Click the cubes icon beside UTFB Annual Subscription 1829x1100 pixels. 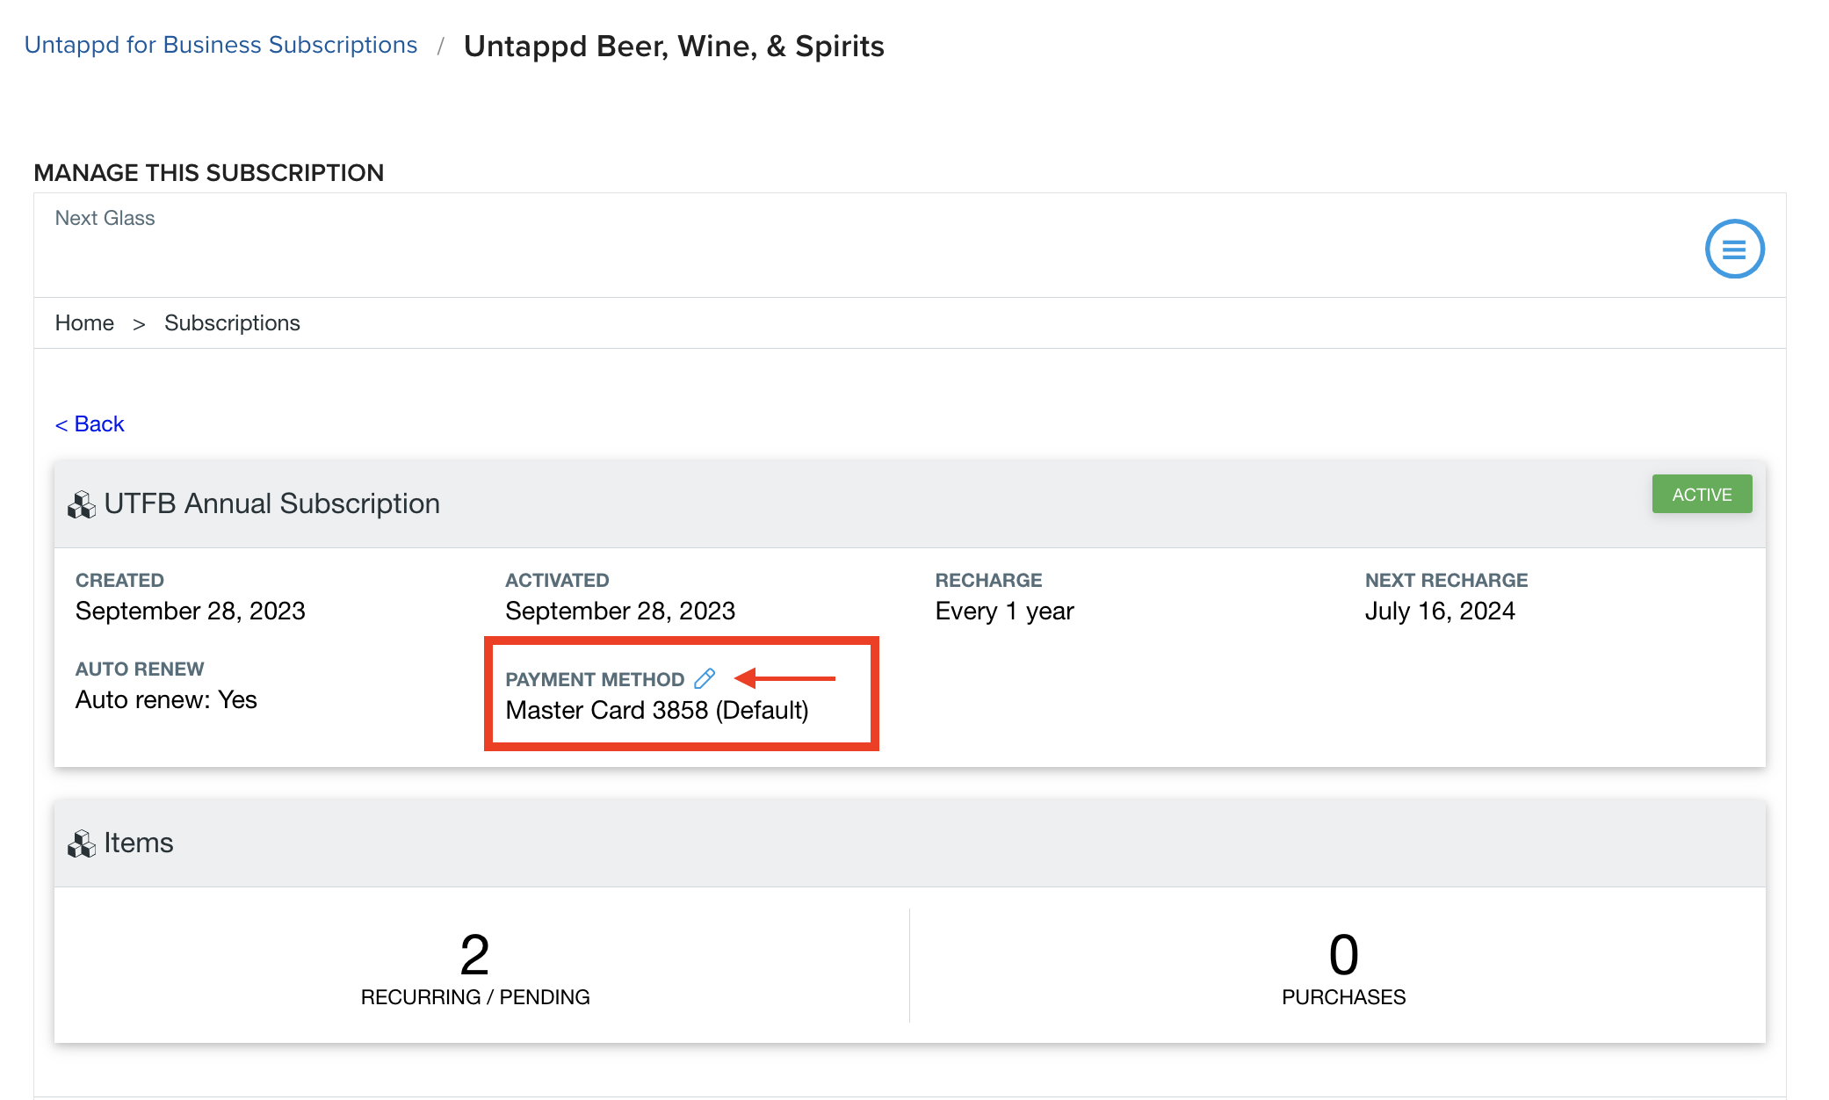coord(82,504)
